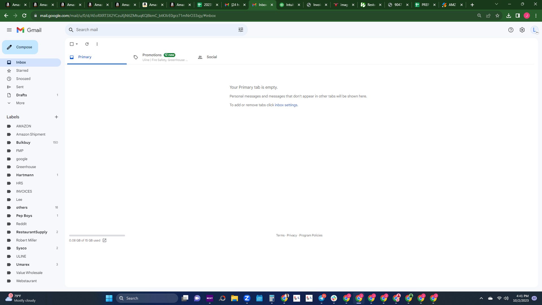Open the Drafts folder
The height and width of the screenshot is (305, 542).
[x=30, y=95]
